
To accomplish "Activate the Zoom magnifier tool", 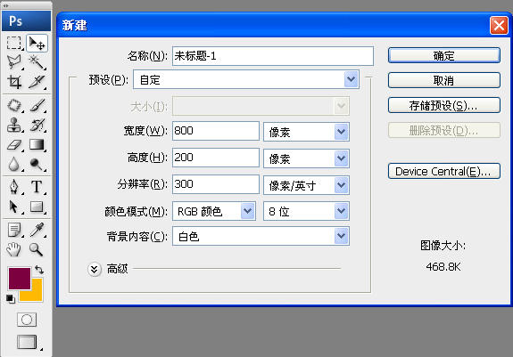I will pos(36,249).
